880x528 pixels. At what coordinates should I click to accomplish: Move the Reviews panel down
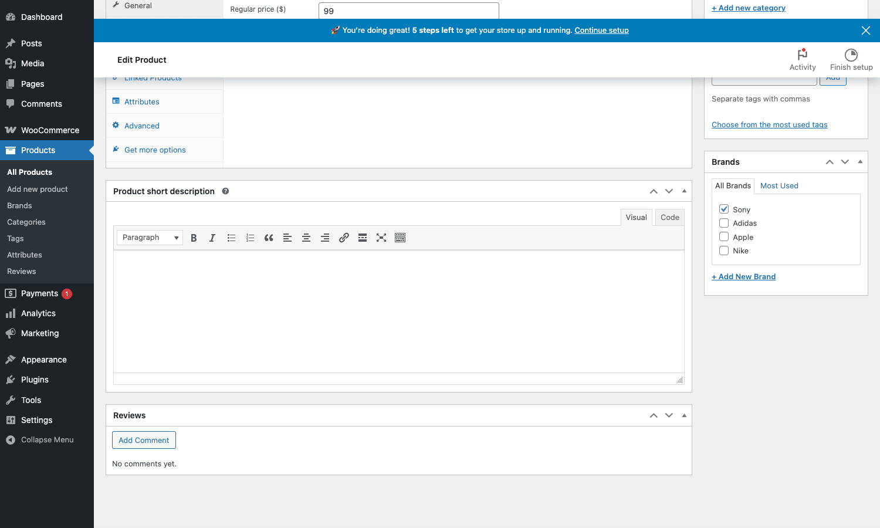tap(669, 415)
